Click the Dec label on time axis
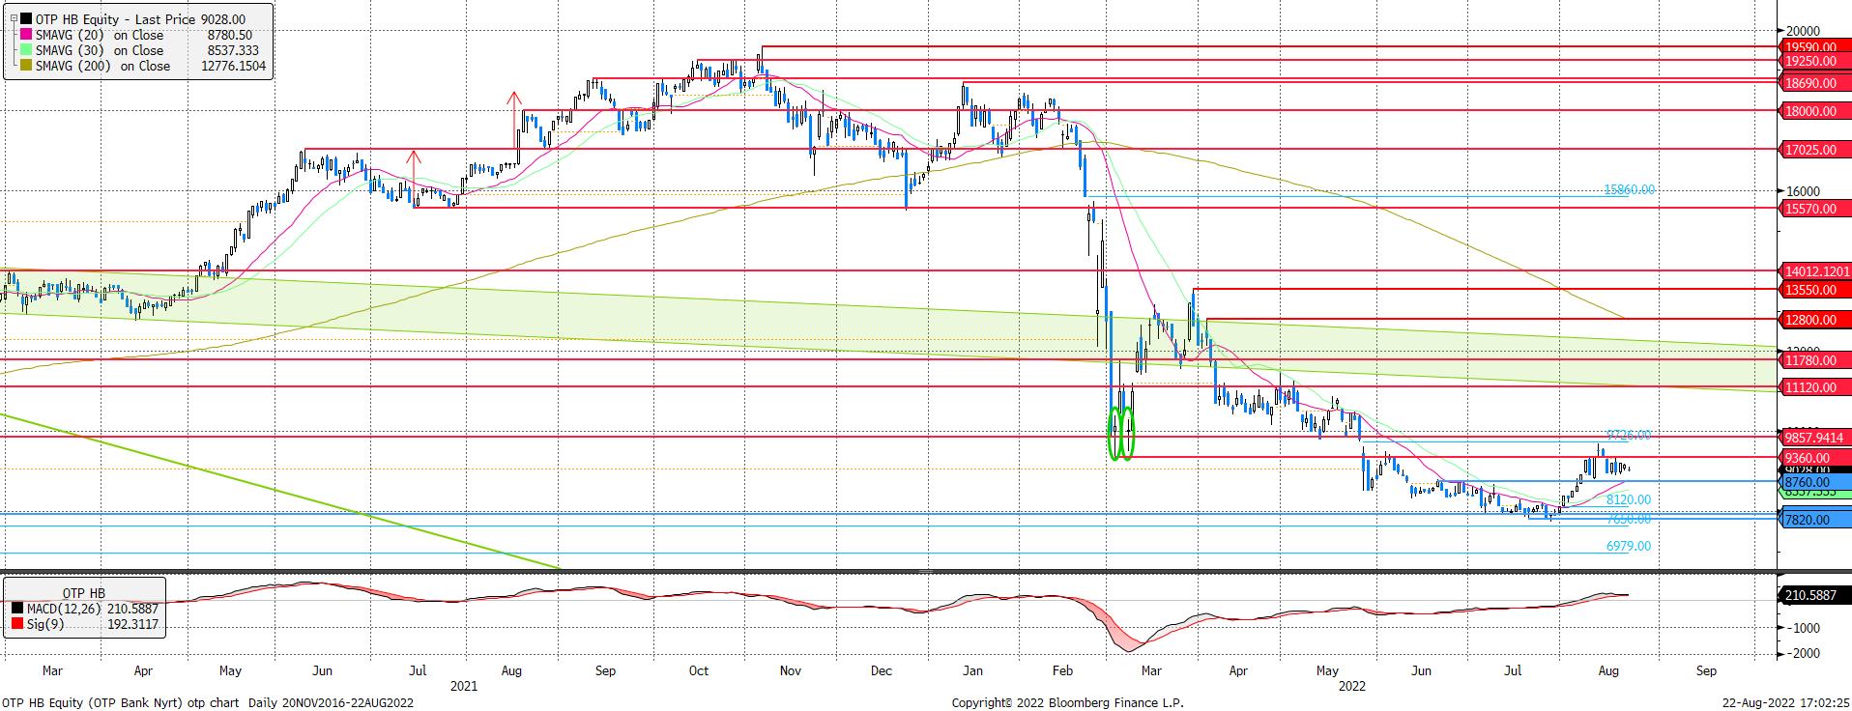Image resolution: width=1852 pixels, height=711 pixels. (x=881, y=670)
